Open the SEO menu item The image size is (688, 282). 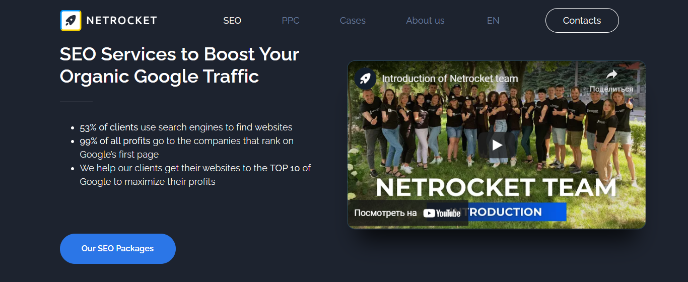[232, 21]
